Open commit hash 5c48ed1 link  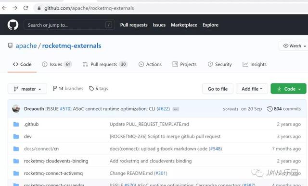231,109
